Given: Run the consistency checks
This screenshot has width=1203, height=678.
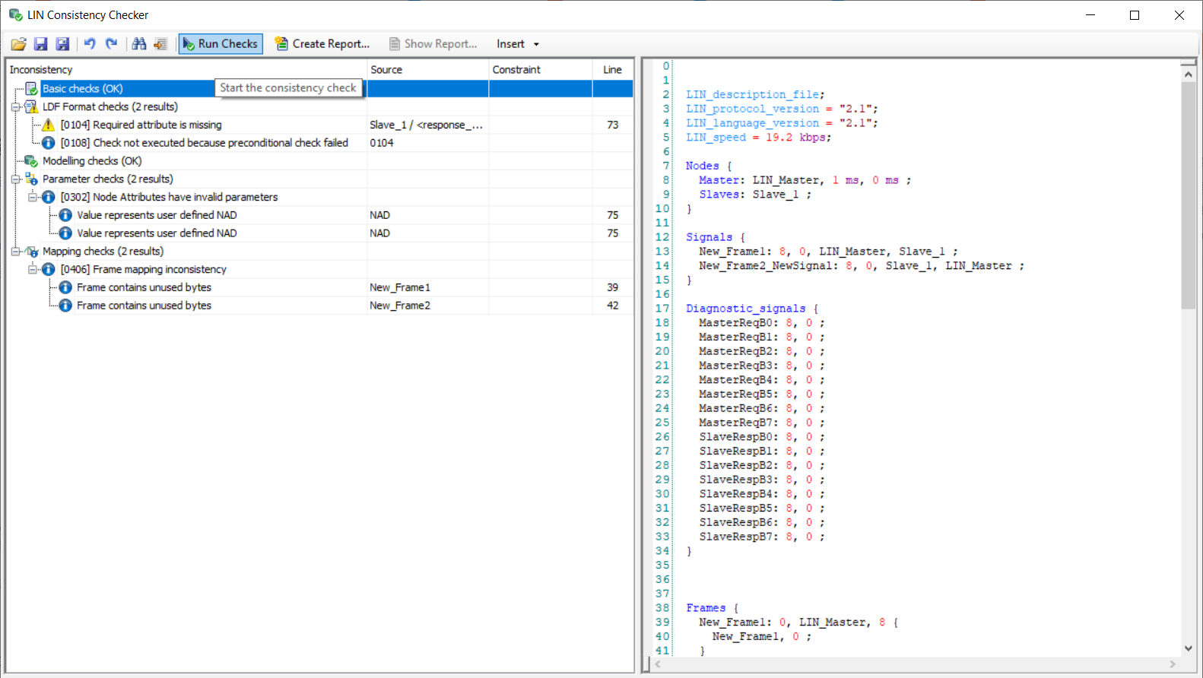Looking at the screenshot, I should pos(221,44).
